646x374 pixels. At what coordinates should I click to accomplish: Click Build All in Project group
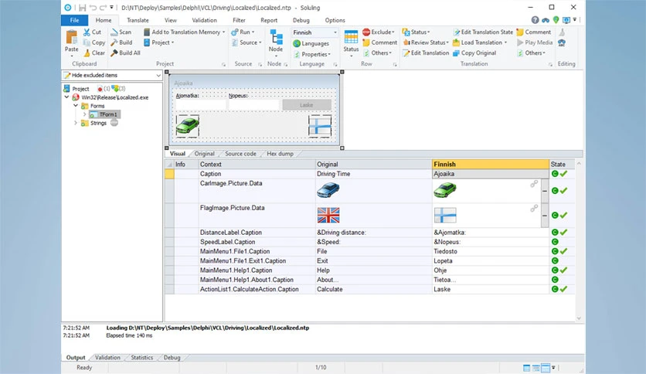click(x=125, y=53)
